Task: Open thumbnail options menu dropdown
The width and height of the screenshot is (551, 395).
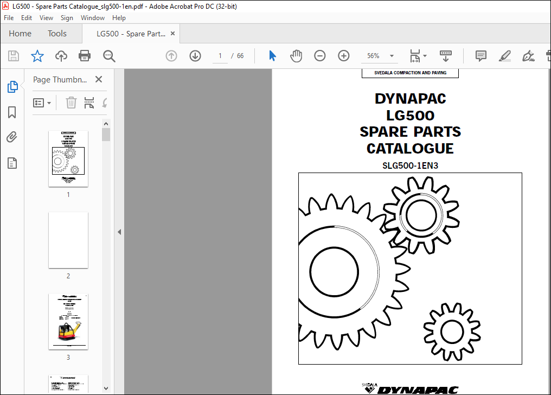Action: coord(42,103)
